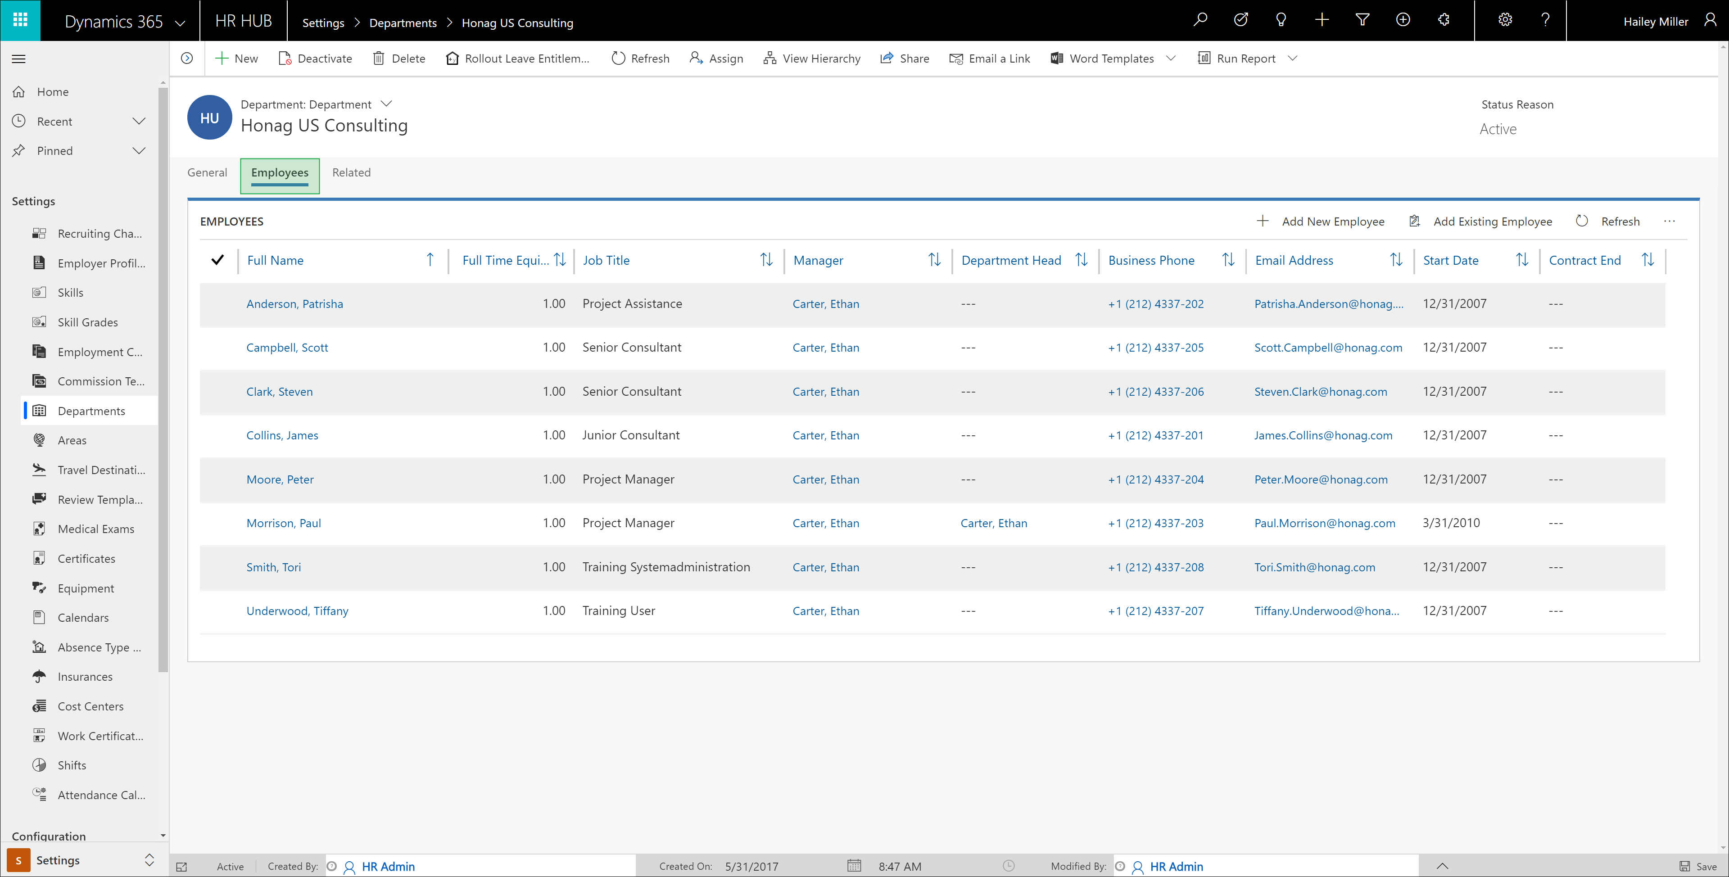Open the Related tab

[x=351, y=172]
